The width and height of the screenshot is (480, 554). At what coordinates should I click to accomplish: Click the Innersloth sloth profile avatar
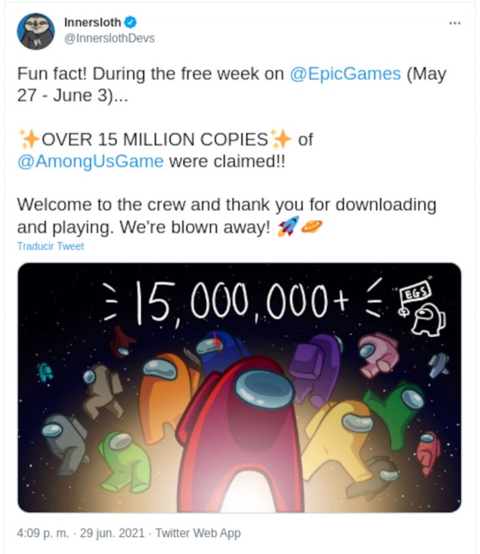pos(36,31)
